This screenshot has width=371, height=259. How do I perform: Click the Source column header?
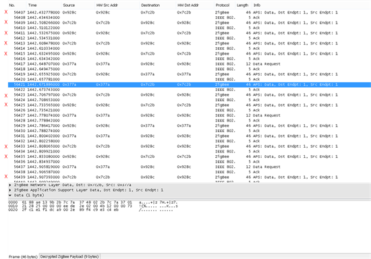[x=78, y=5]
